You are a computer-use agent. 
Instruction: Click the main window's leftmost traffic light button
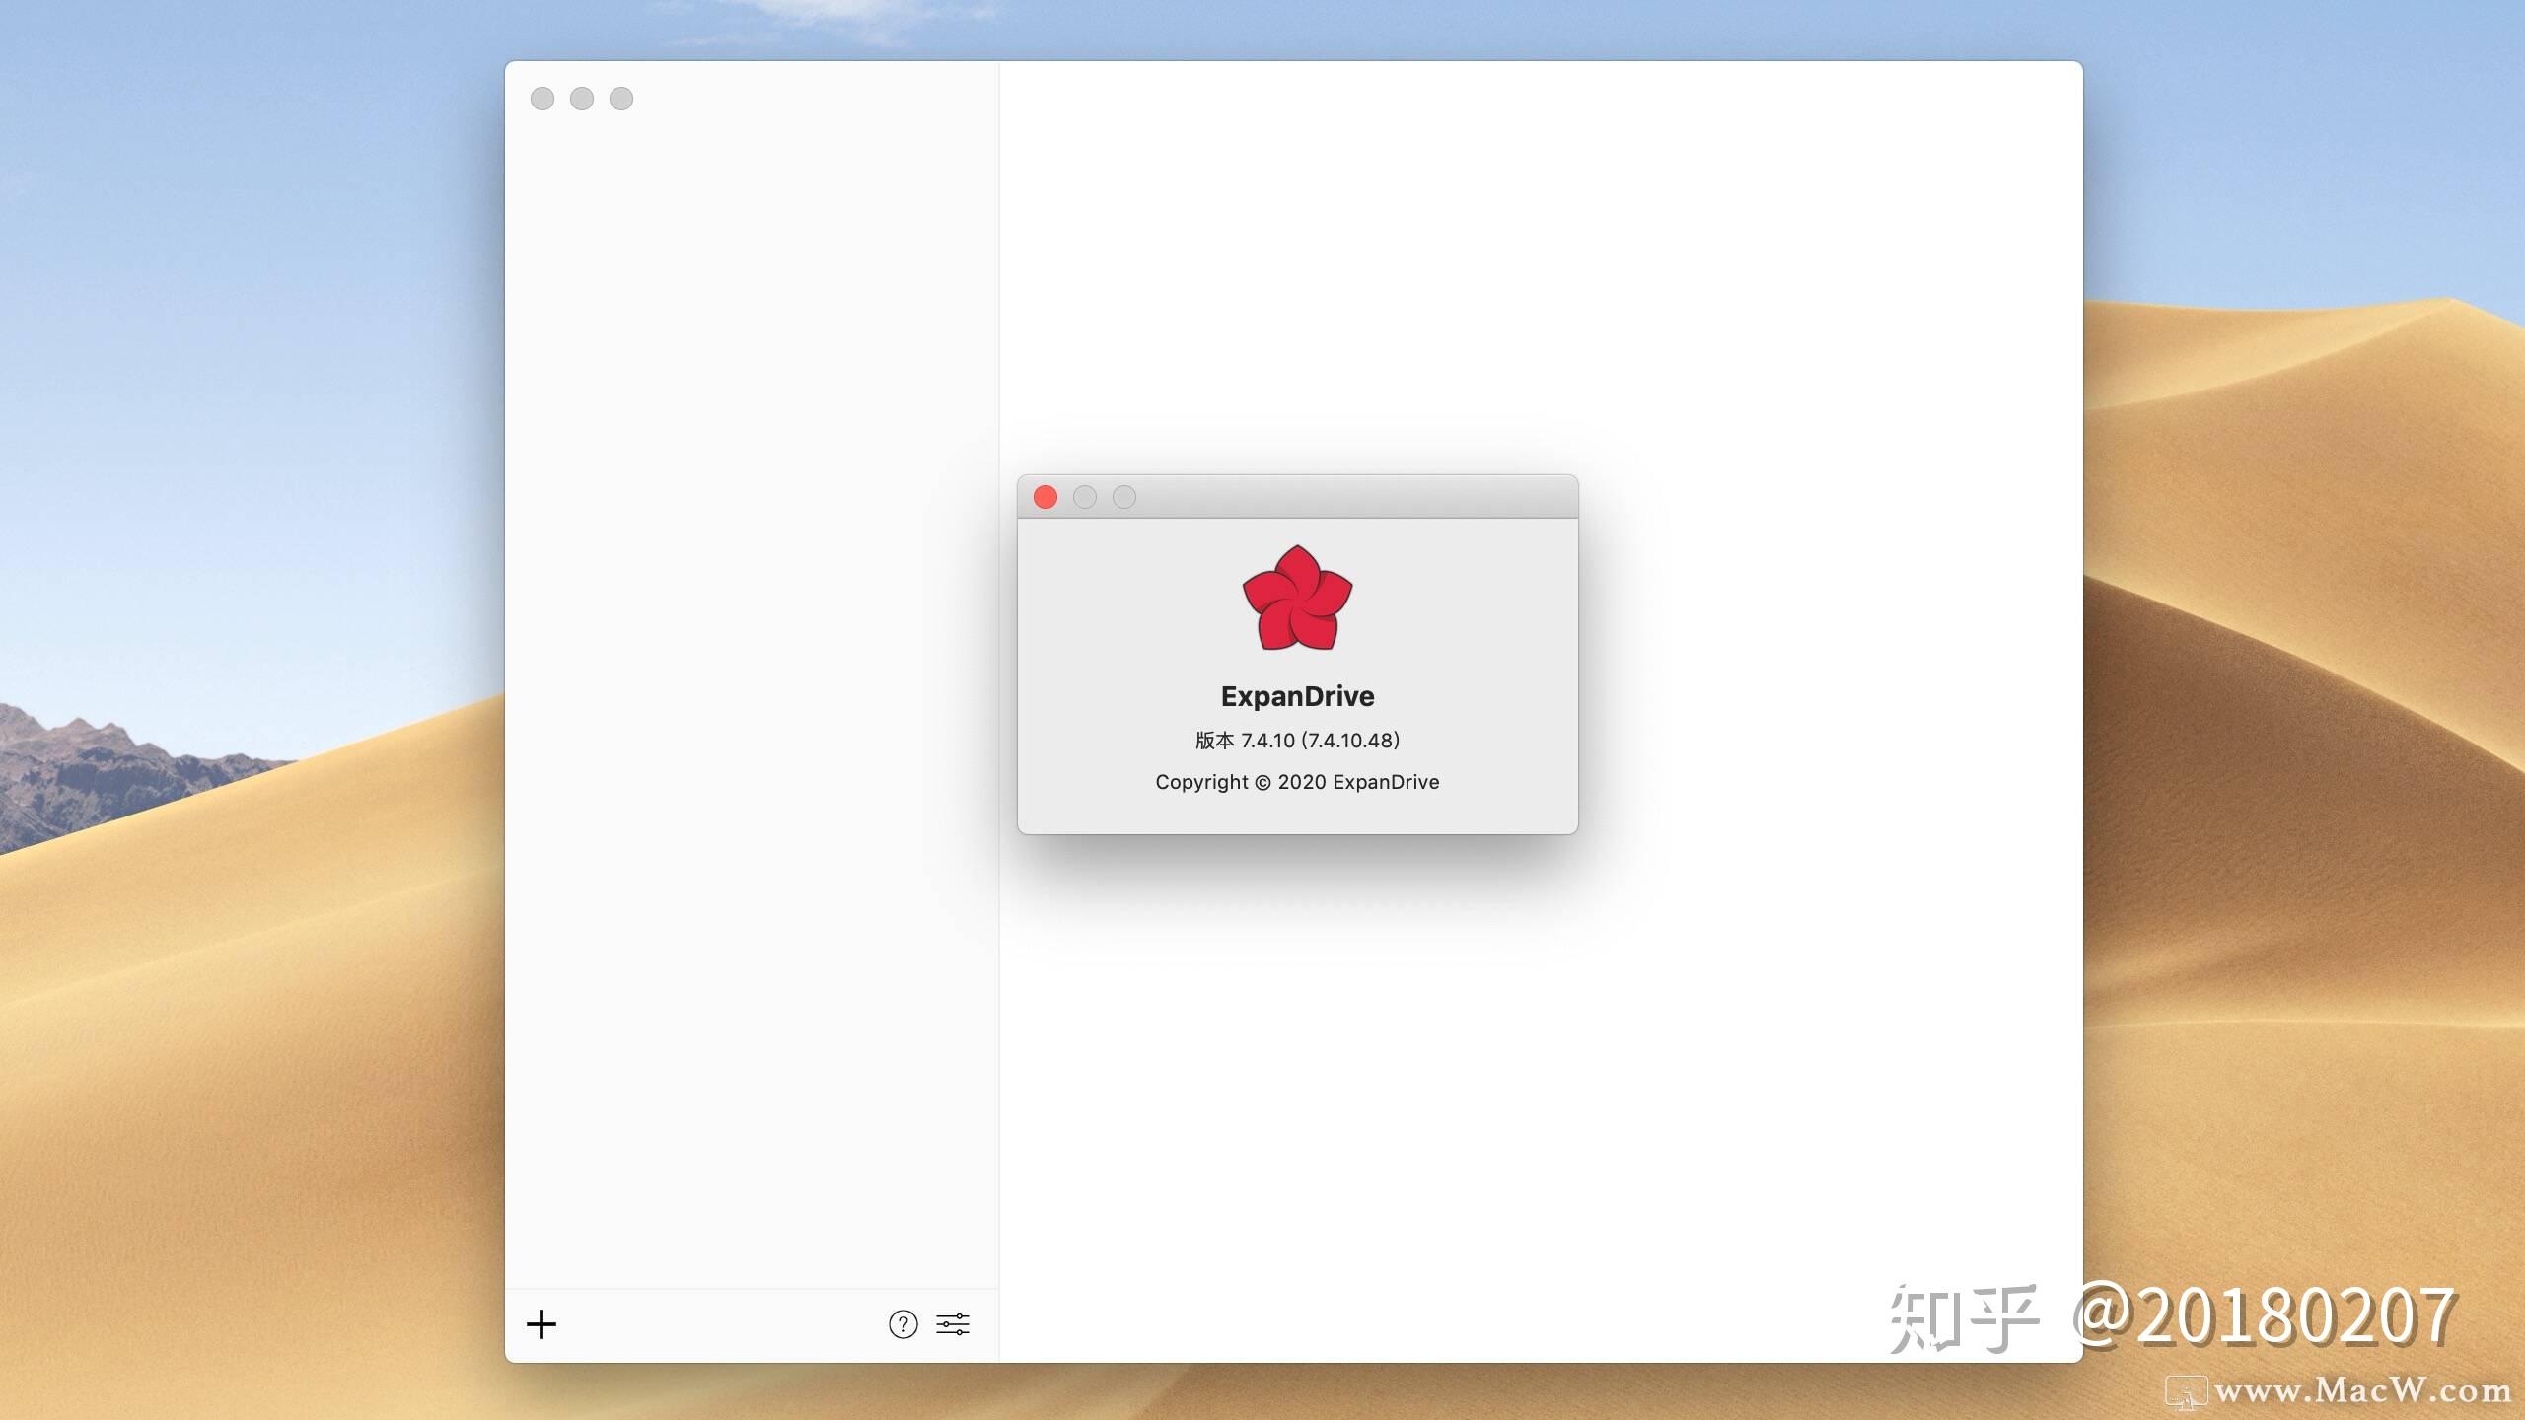pos(542,99)
